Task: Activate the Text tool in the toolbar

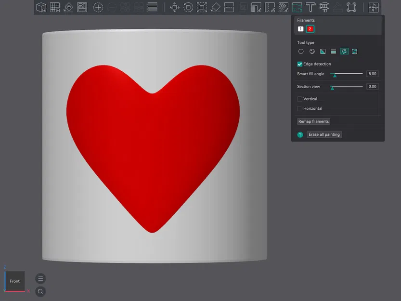Action: click(x=311, y=7)
